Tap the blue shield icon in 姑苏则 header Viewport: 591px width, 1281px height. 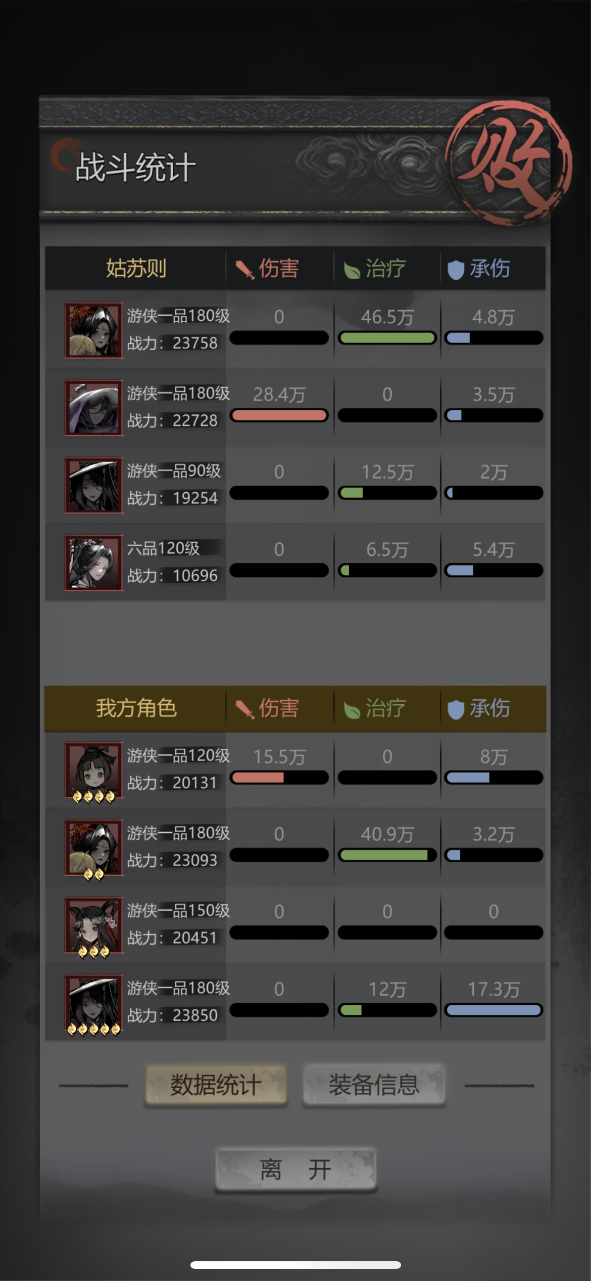coord(456,270)
